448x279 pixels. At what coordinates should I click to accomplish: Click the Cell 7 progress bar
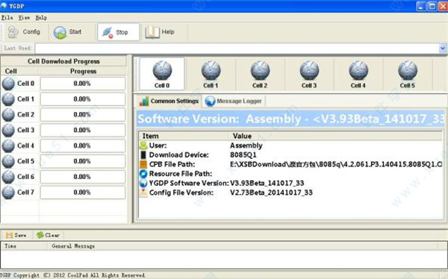click(x=83, y=192)
